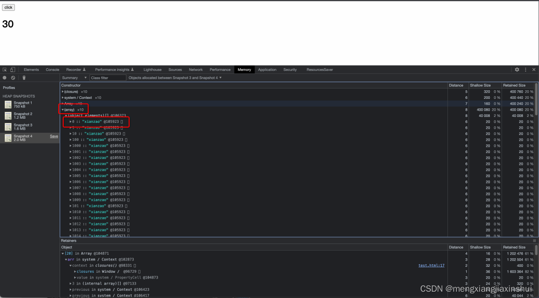Select the Memory tab
The width and height of the screenshot is (539, 298).
244,70
